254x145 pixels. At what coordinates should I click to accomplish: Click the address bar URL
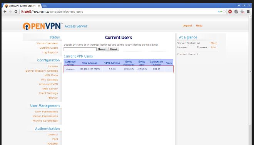coord(53,12)
